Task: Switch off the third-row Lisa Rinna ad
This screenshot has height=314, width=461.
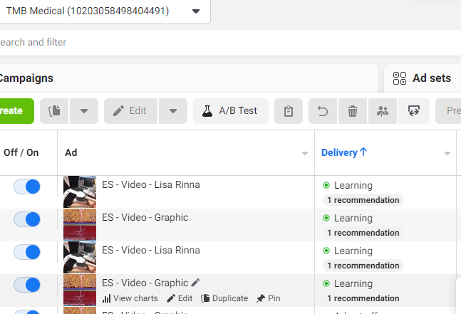Action: 27,252
